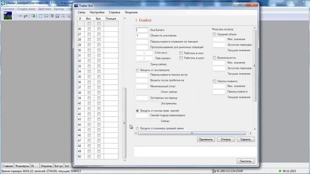This screenshot has height=174, width=310.
Task: Open Создать окно menu in background window
Action: coord(26,9)
